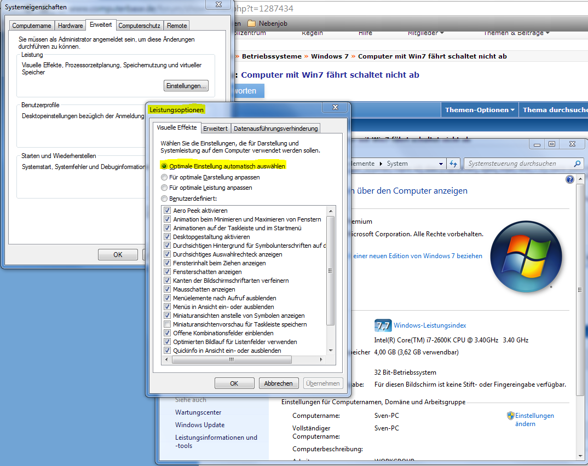Toggle Fensterinhalt beim Ziehen anzeigen
Image resolution: width=588 pixels, height=466 pixels.
[167, 263]
